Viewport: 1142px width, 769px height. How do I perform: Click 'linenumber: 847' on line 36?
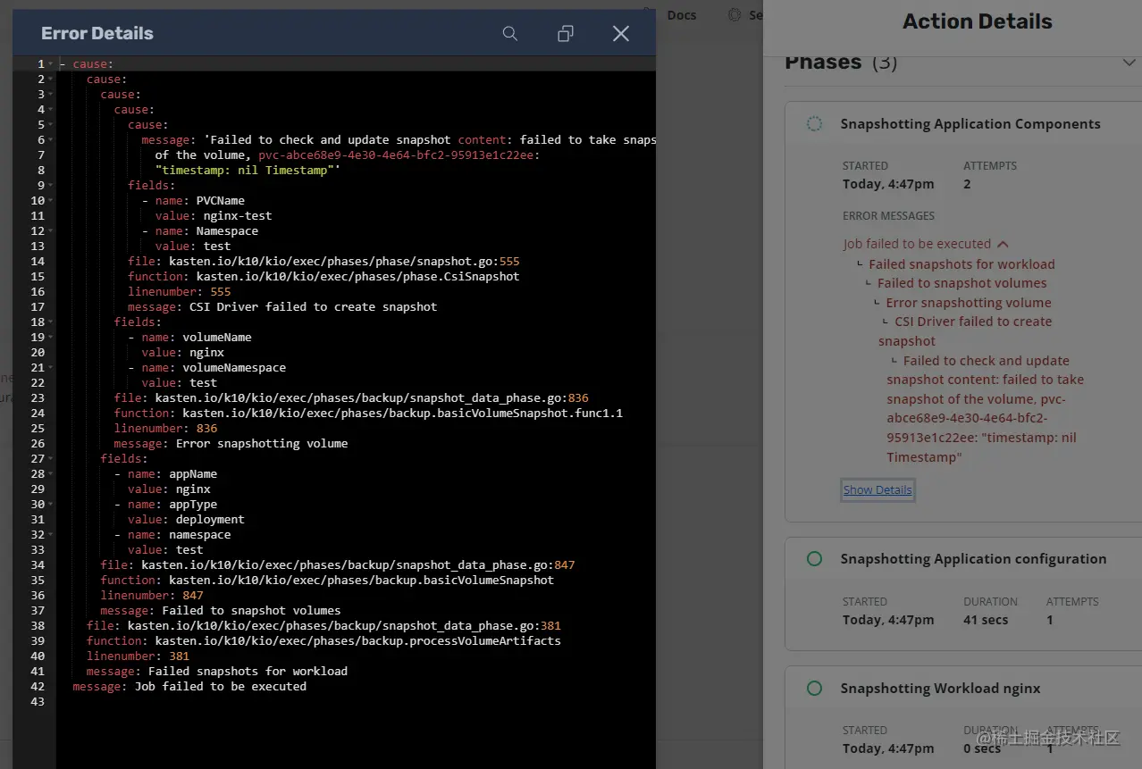(152, 596)
